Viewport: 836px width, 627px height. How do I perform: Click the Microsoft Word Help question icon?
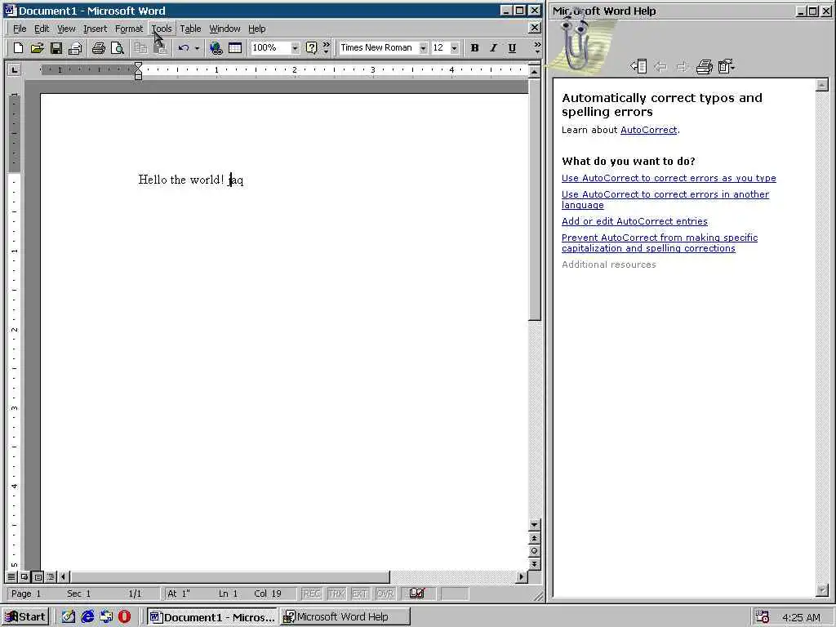311,48
